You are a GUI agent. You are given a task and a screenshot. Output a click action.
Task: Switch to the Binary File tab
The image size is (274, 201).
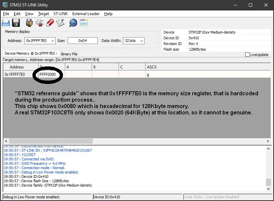[69, 54]
